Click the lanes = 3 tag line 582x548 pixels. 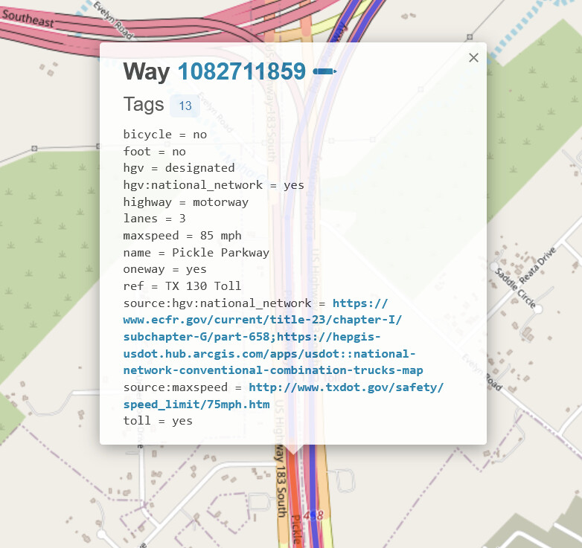click(x=154, y=219)
